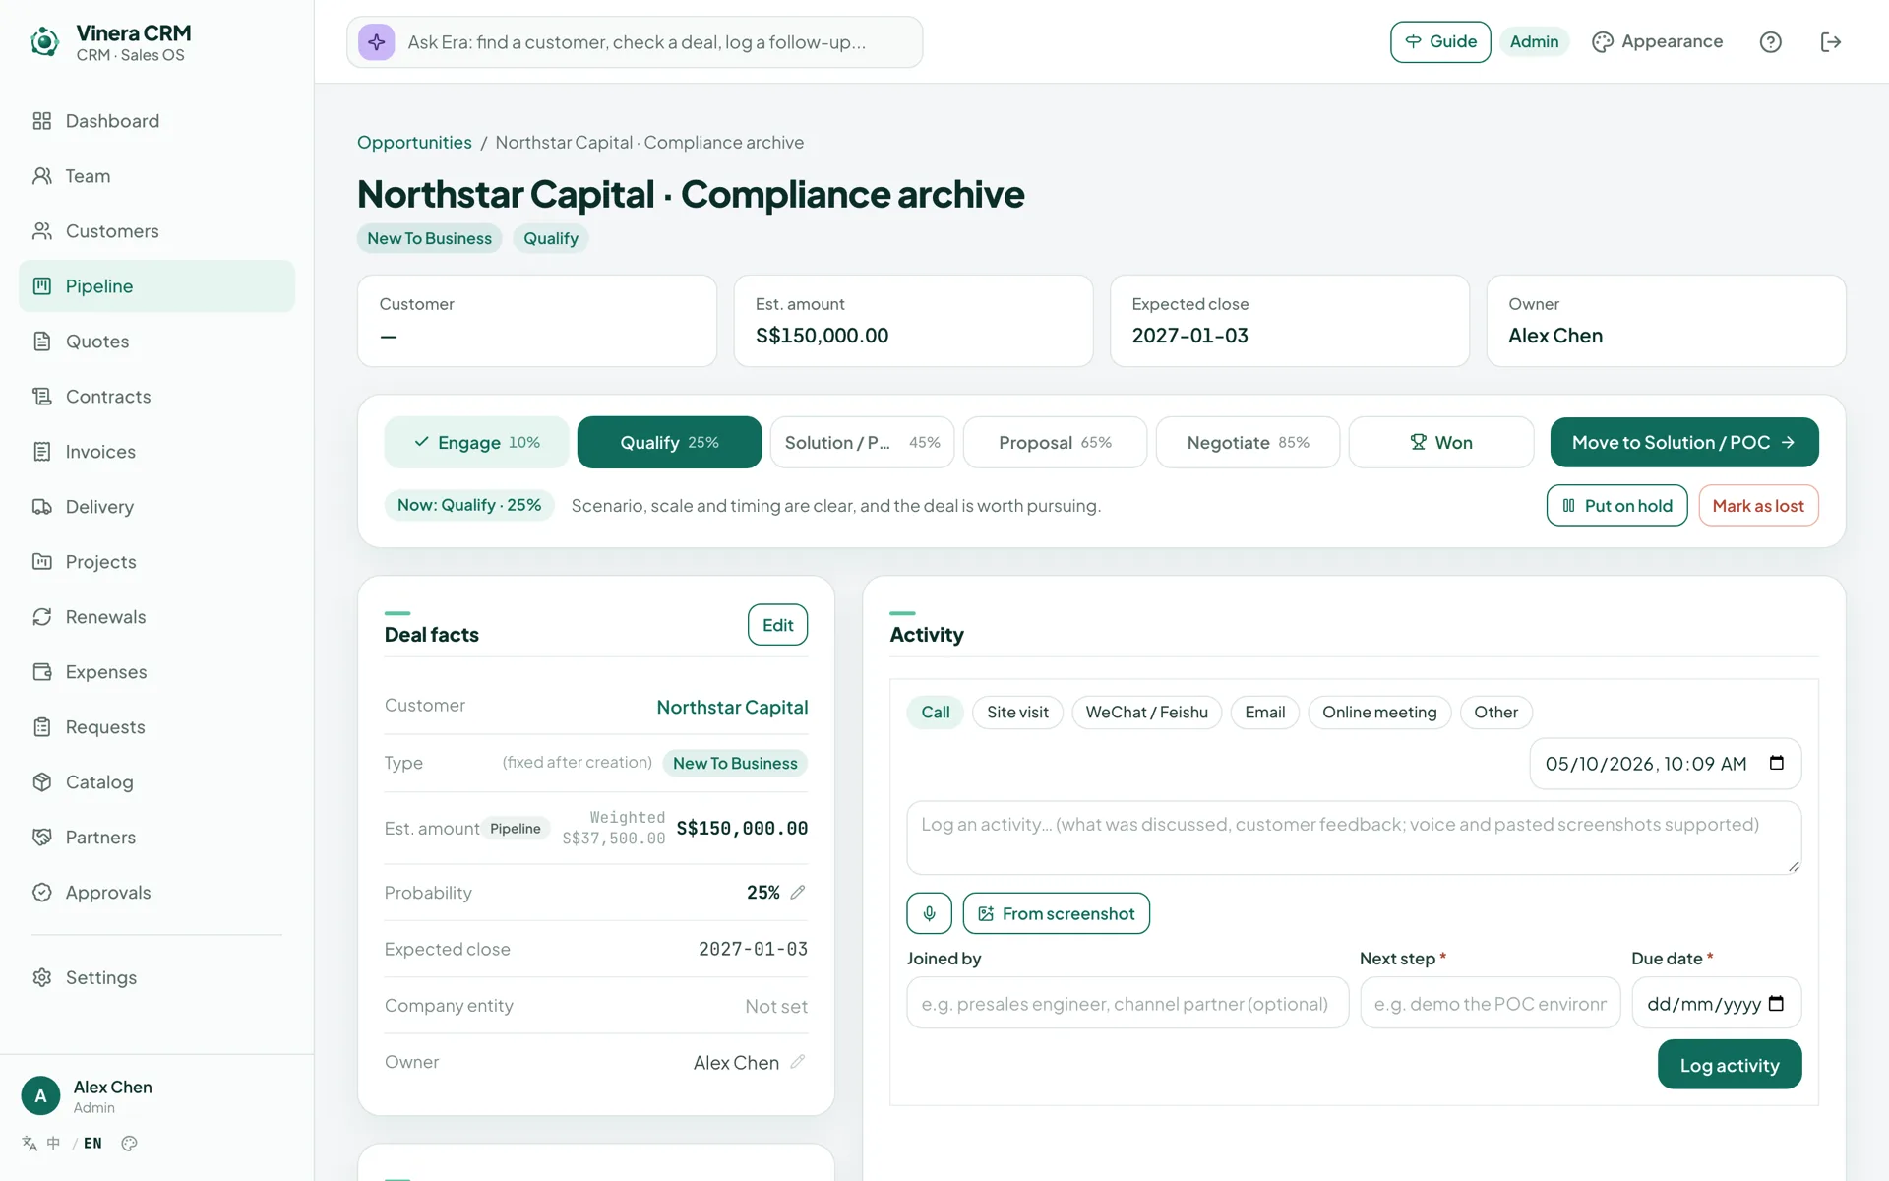1889x1181 pixels.
Task: Choose the Online meeting activity type
Action: [1378, 712]
